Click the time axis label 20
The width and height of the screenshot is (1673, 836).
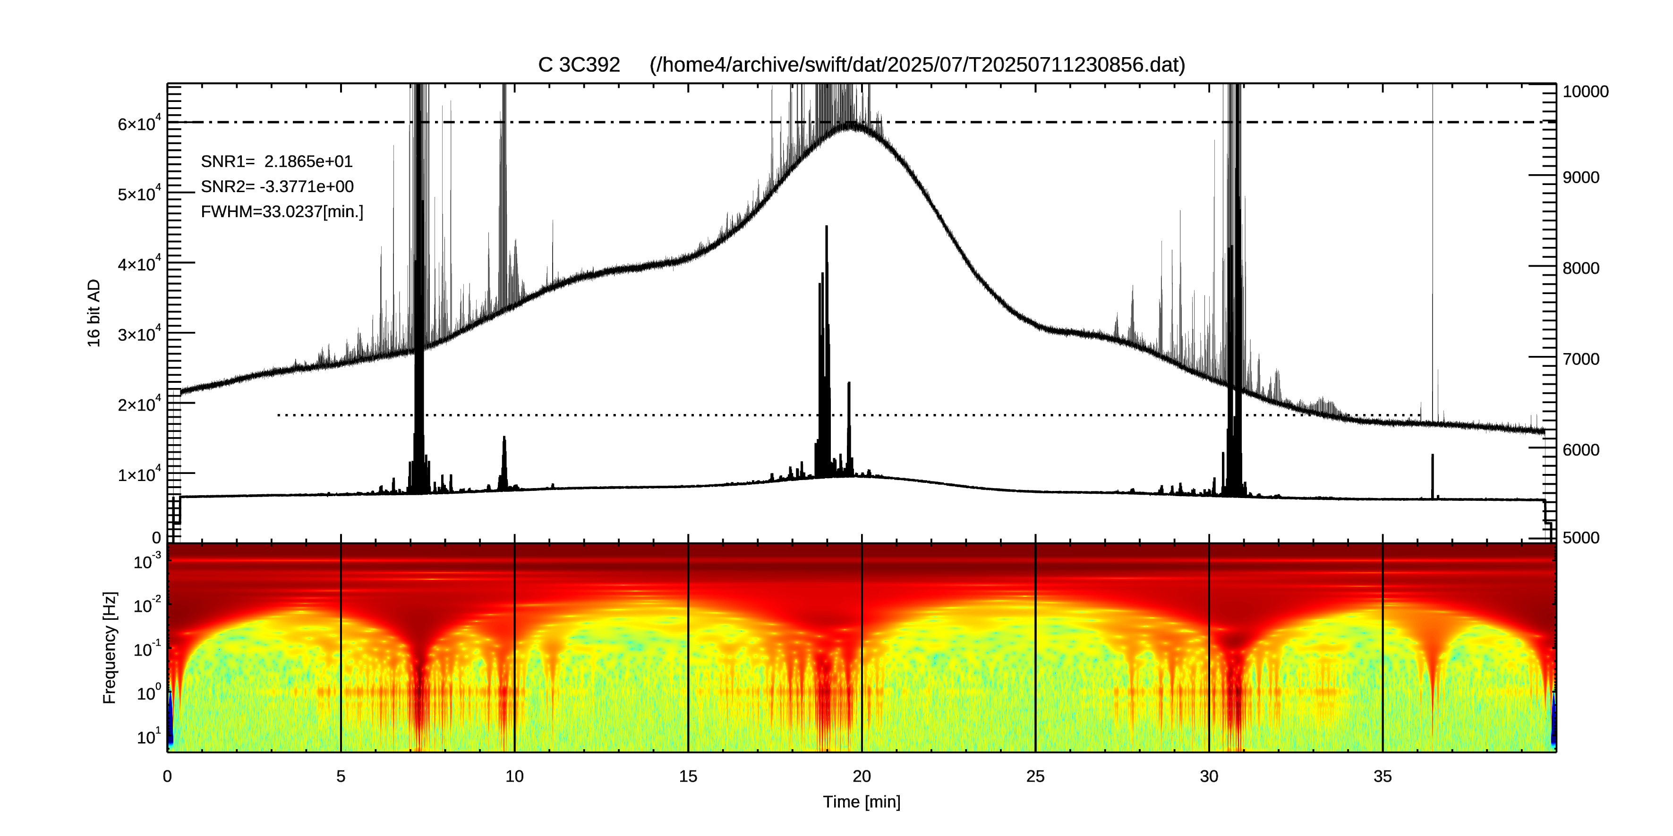pyautogui.click(x=862, y=776)
